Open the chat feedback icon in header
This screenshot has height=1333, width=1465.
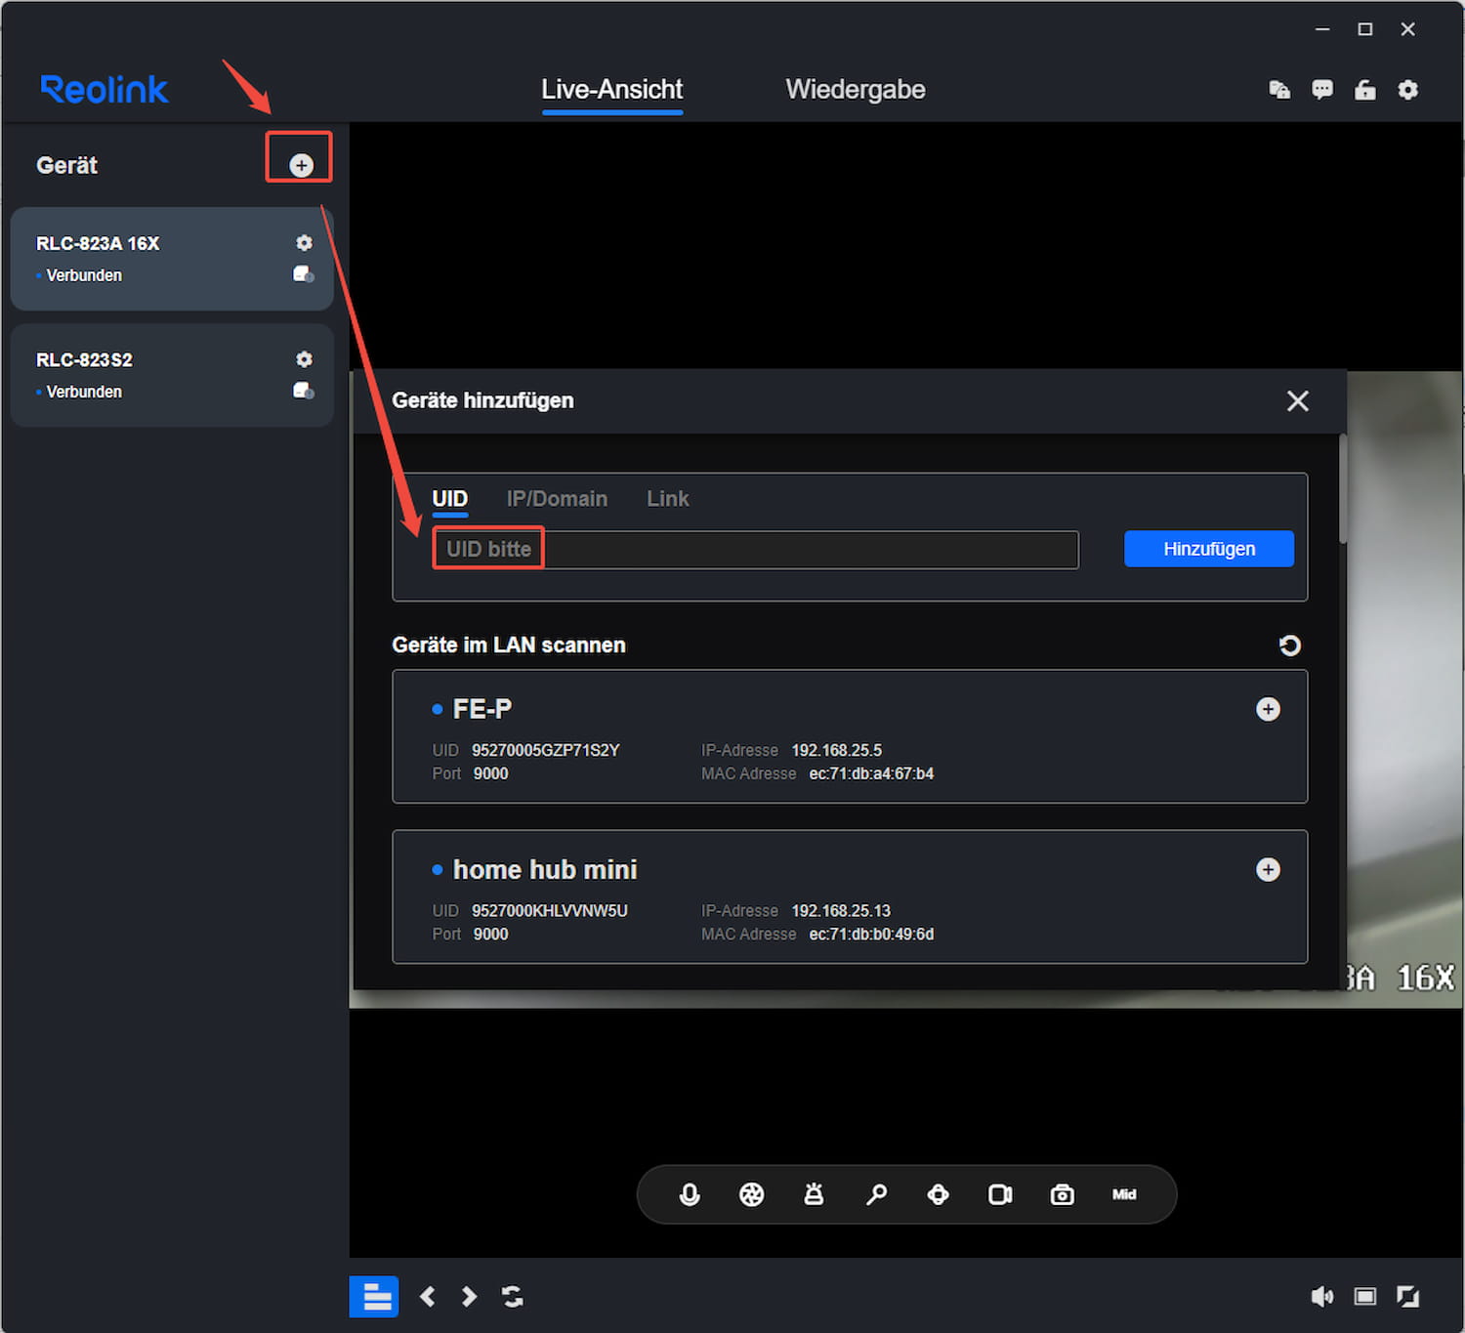click(1322, 90)
